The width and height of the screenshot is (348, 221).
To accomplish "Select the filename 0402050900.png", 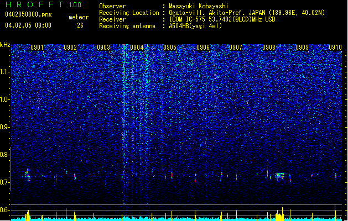I will (x=28, y=14).
